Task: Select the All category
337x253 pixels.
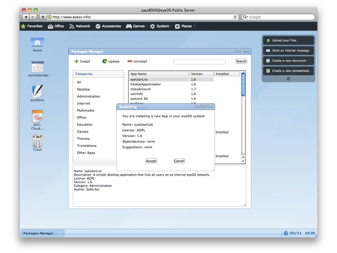Action: (x=79, y=82)
